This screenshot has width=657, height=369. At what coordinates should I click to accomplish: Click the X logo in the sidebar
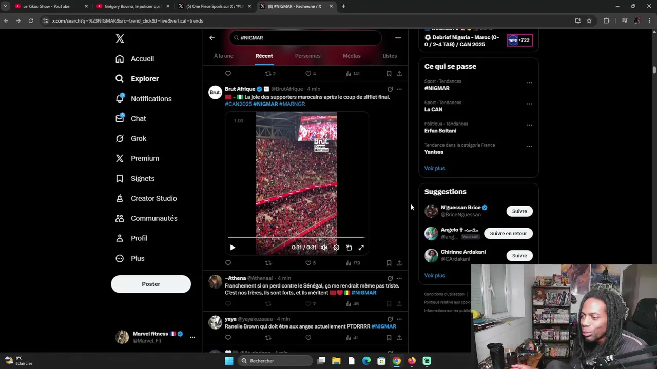(120, 39)
